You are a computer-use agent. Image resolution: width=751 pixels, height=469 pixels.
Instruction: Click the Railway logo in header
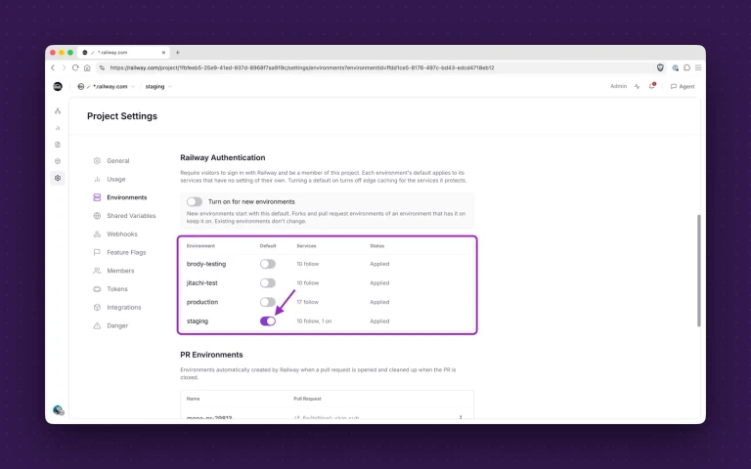pyautogui.click(x=58, y=87)
